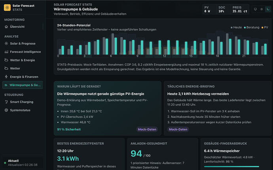The height and width of the screenshot is (170, 273).
Task: Open Übersicht via its home icon
Action: (6, 27)
